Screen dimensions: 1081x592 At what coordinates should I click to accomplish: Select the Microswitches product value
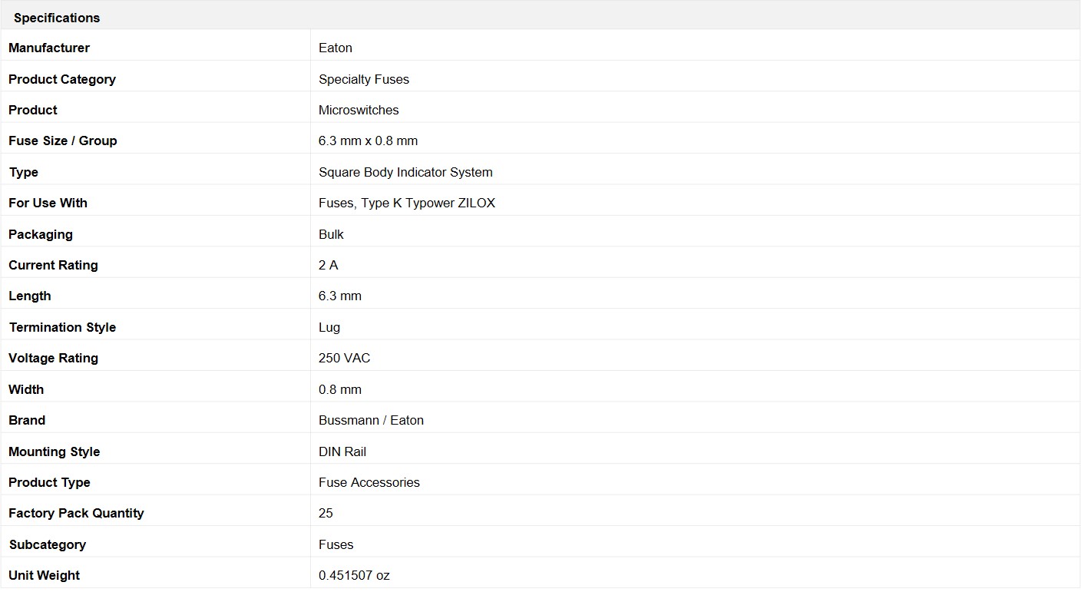(x=359, y=110)
